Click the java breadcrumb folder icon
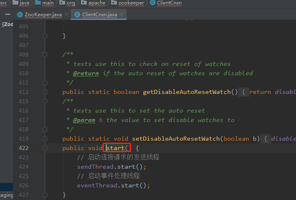This screenshot has width=296, height=200. click(15, 2)
